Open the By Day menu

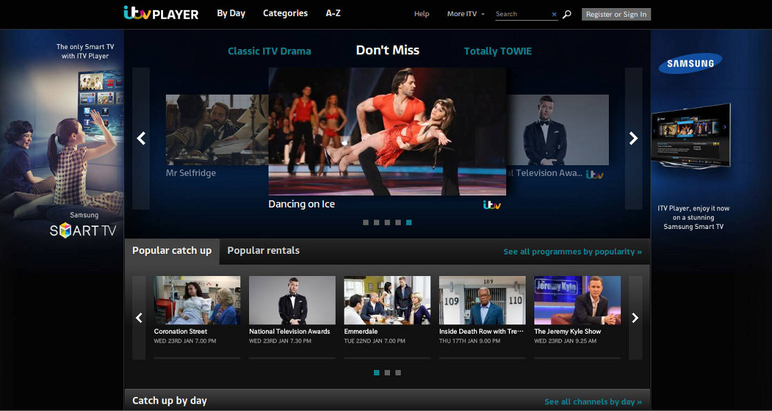coord(231,13)
